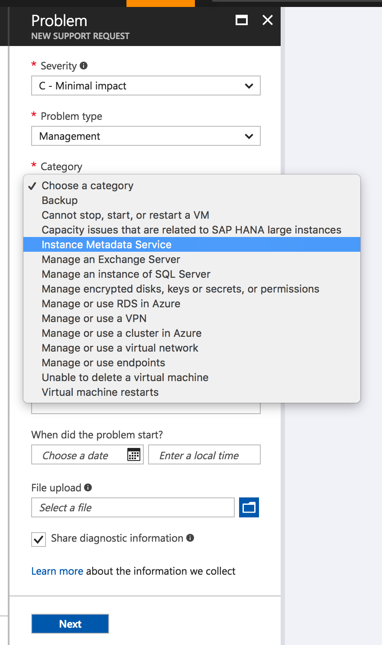Image resolution: width=382 pixels, height=645 pixels.
Task: Click the Enter a local time field
Action: point(204,455)
